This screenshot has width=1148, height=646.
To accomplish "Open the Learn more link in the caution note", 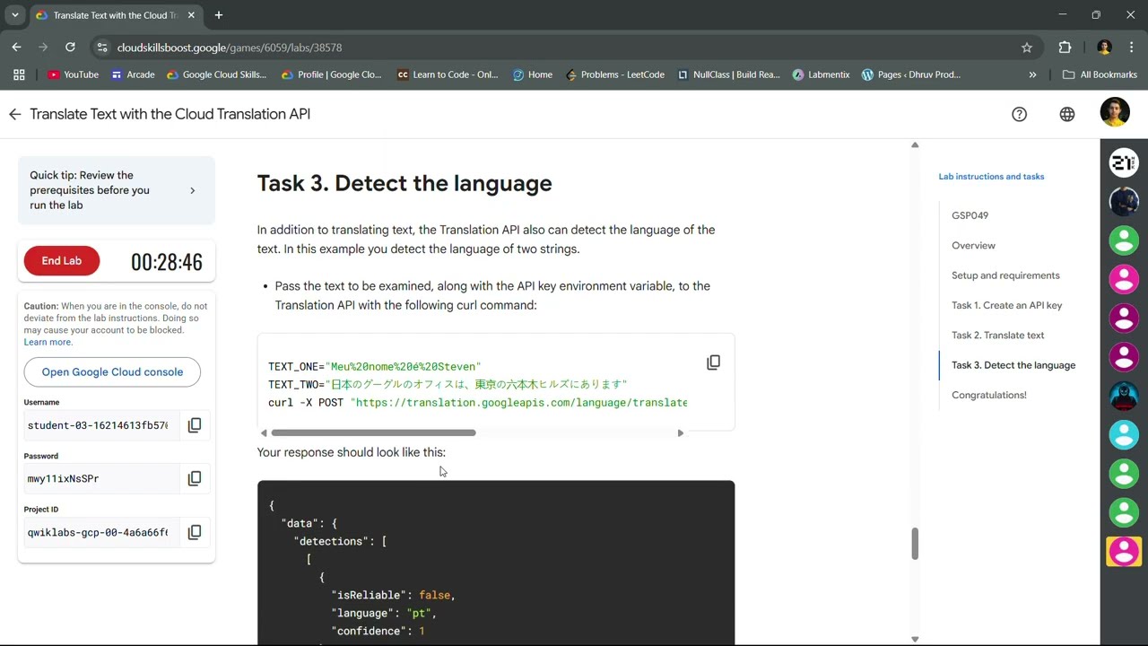I will [48, 342].
